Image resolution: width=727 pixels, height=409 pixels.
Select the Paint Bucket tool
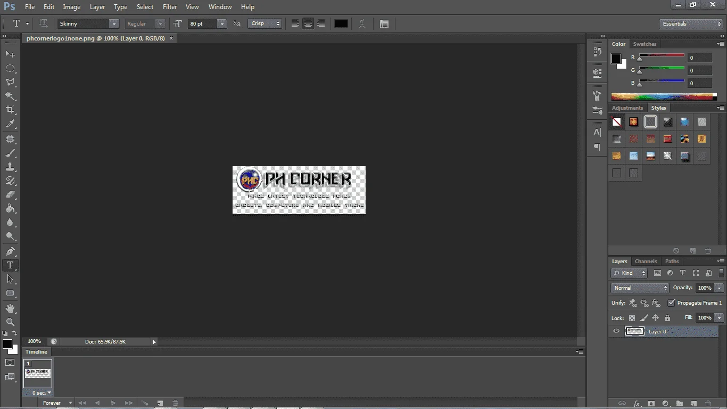[x=10, y=208]
